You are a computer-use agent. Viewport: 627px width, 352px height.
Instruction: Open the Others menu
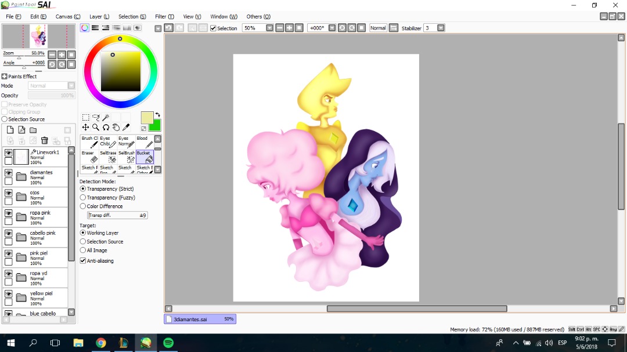coord(258,16)
